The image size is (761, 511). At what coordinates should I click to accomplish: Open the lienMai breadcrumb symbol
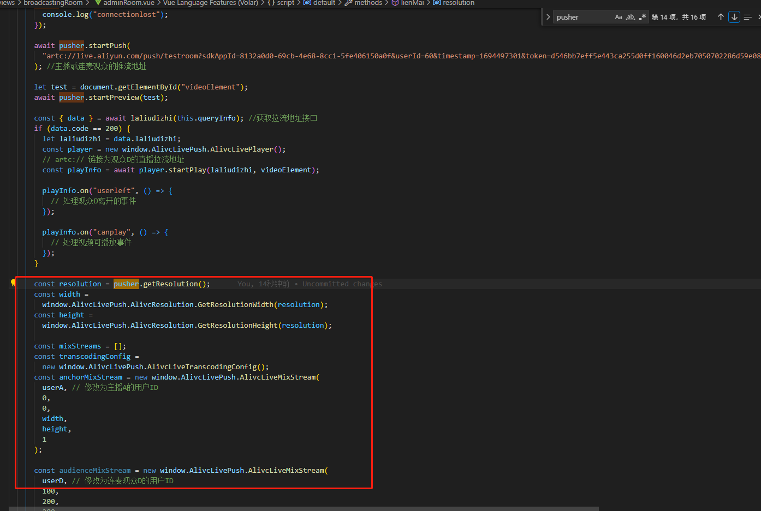(x=407, y=3)
